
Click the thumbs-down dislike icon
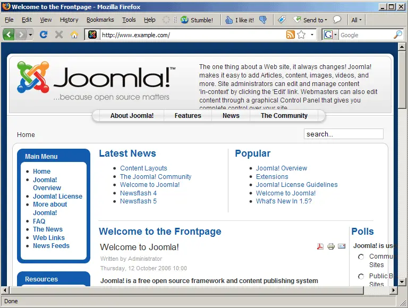[x=263, y=20]
